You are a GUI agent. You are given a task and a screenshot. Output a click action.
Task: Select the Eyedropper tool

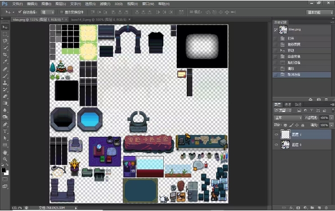[x=5, y=61]
